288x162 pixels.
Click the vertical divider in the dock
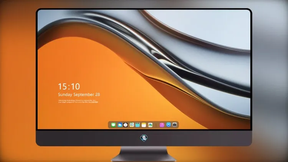[x=156, y=125]
